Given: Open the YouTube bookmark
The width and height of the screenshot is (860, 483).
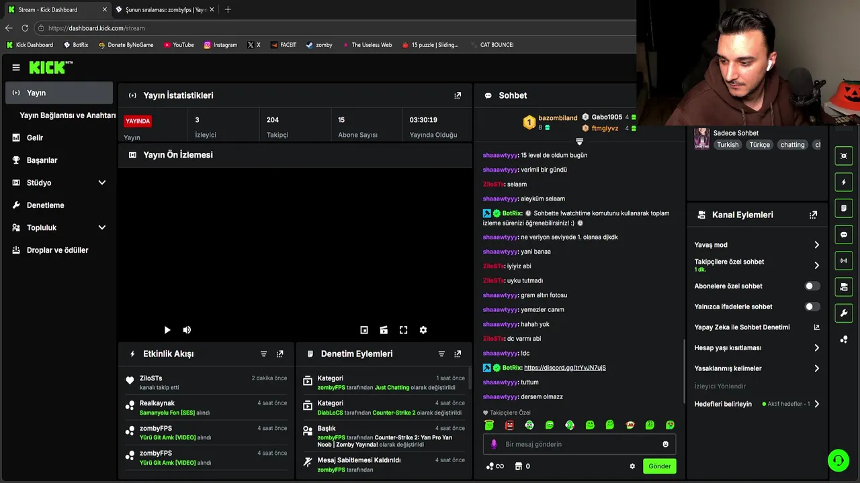Looking at the screenshot, I should [179, 45].
